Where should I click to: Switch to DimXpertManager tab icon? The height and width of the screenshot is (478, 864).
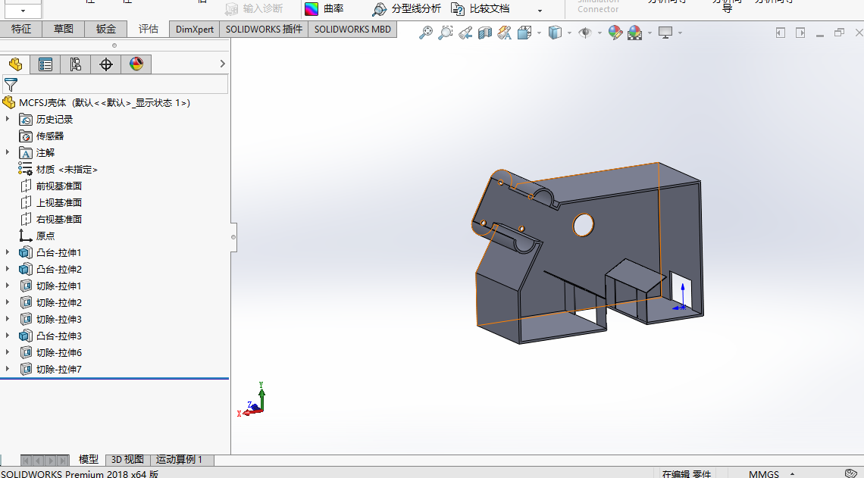tap(106, 64)
